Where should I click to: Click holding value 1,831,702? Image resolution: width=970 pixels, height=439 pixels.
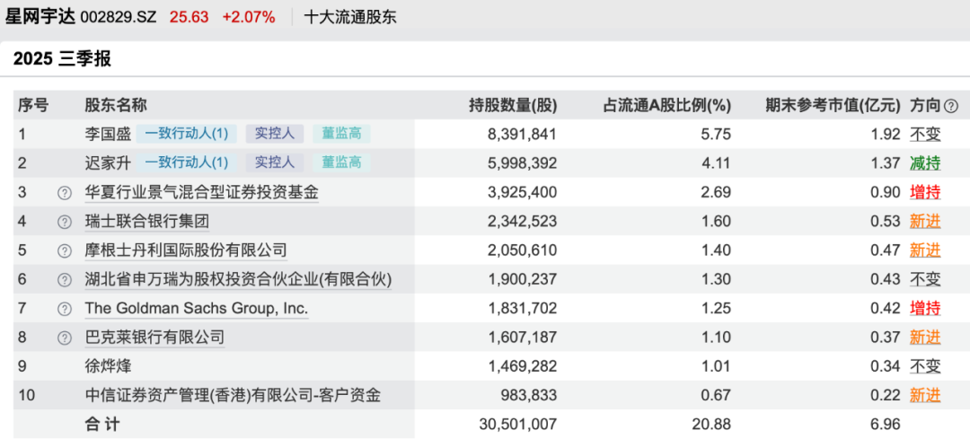[522, 309]
